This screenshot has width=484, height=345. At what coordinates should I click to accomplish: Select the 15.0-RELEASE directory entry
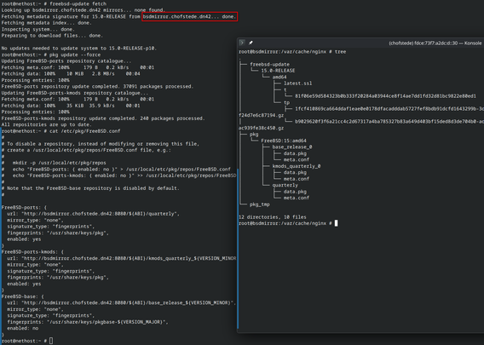(x=278, y=71)
